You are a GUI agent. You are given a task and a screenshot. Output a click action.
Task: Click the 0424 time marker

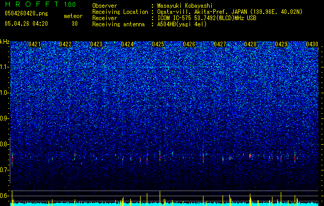click(x=127, y=44)
